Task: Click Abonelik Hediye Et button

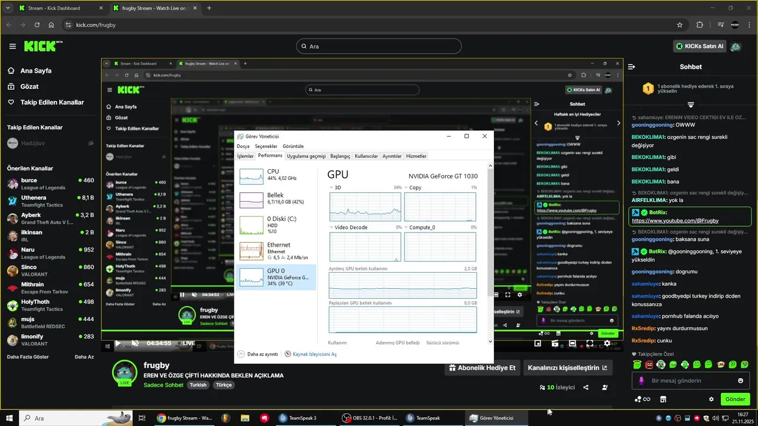Action: point(482,367)
